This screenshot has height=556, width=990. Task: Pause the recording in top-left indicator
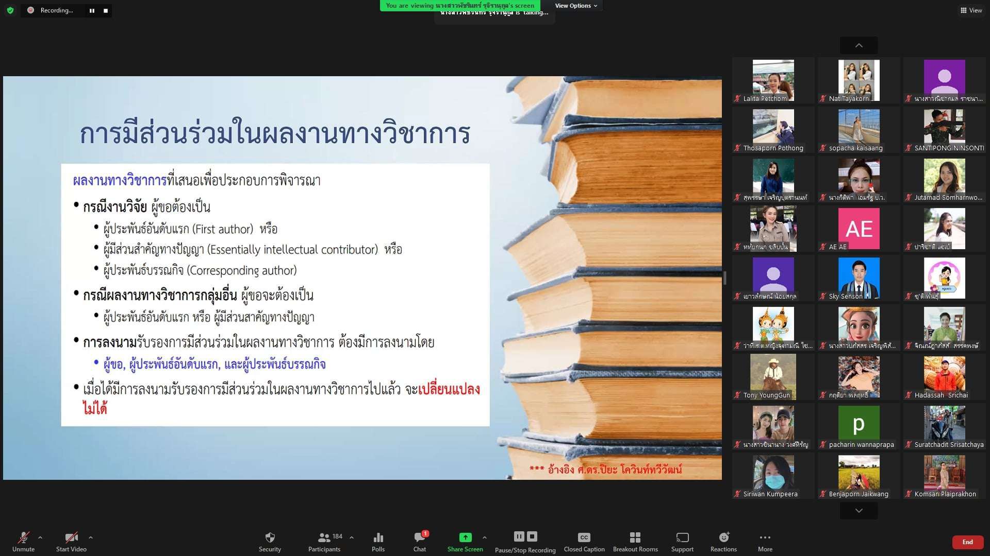(92, 10)
